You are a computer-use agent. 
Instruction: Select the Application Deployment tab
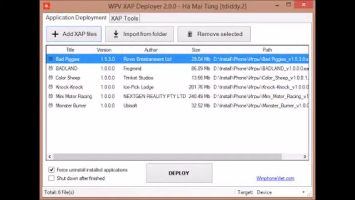click(76, 18)
